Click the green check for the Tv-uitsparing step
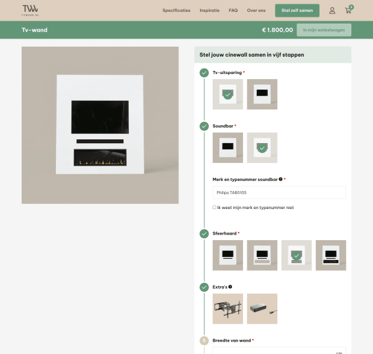373x354 pixels. click(204, 73)
